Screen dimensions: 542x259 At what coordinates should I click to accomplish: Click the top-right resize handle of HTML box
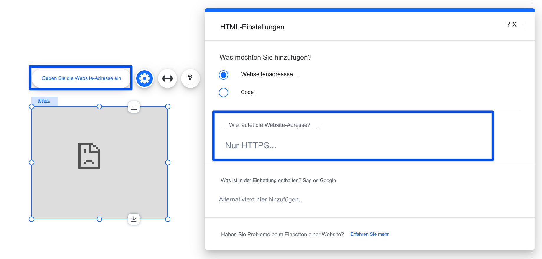(x=168, y=106)
